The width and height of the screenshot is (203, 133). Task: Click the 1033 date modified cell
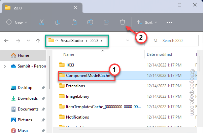(x=164, y=65)
